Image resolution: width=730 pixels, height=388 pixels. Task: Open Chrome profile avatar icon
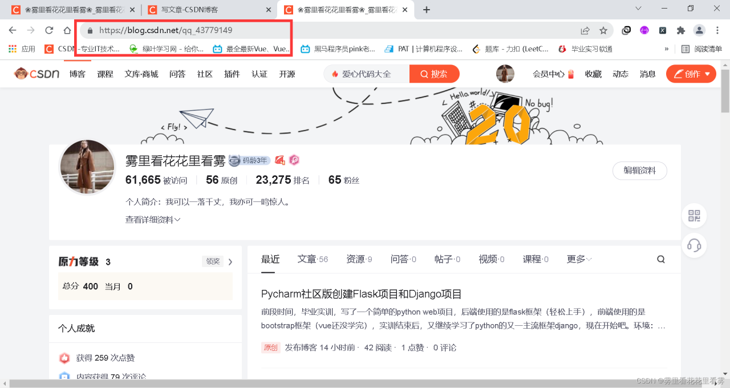[699, 30]
